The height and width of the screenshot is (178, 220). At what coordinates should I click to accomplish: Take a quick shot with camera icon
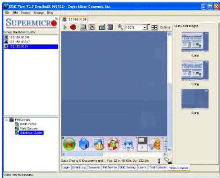102,27
